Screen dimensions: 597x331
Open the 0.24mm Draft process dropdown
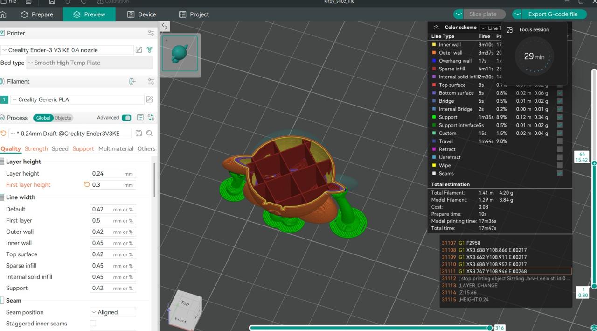pyautogui.click(x=70, y=134)
